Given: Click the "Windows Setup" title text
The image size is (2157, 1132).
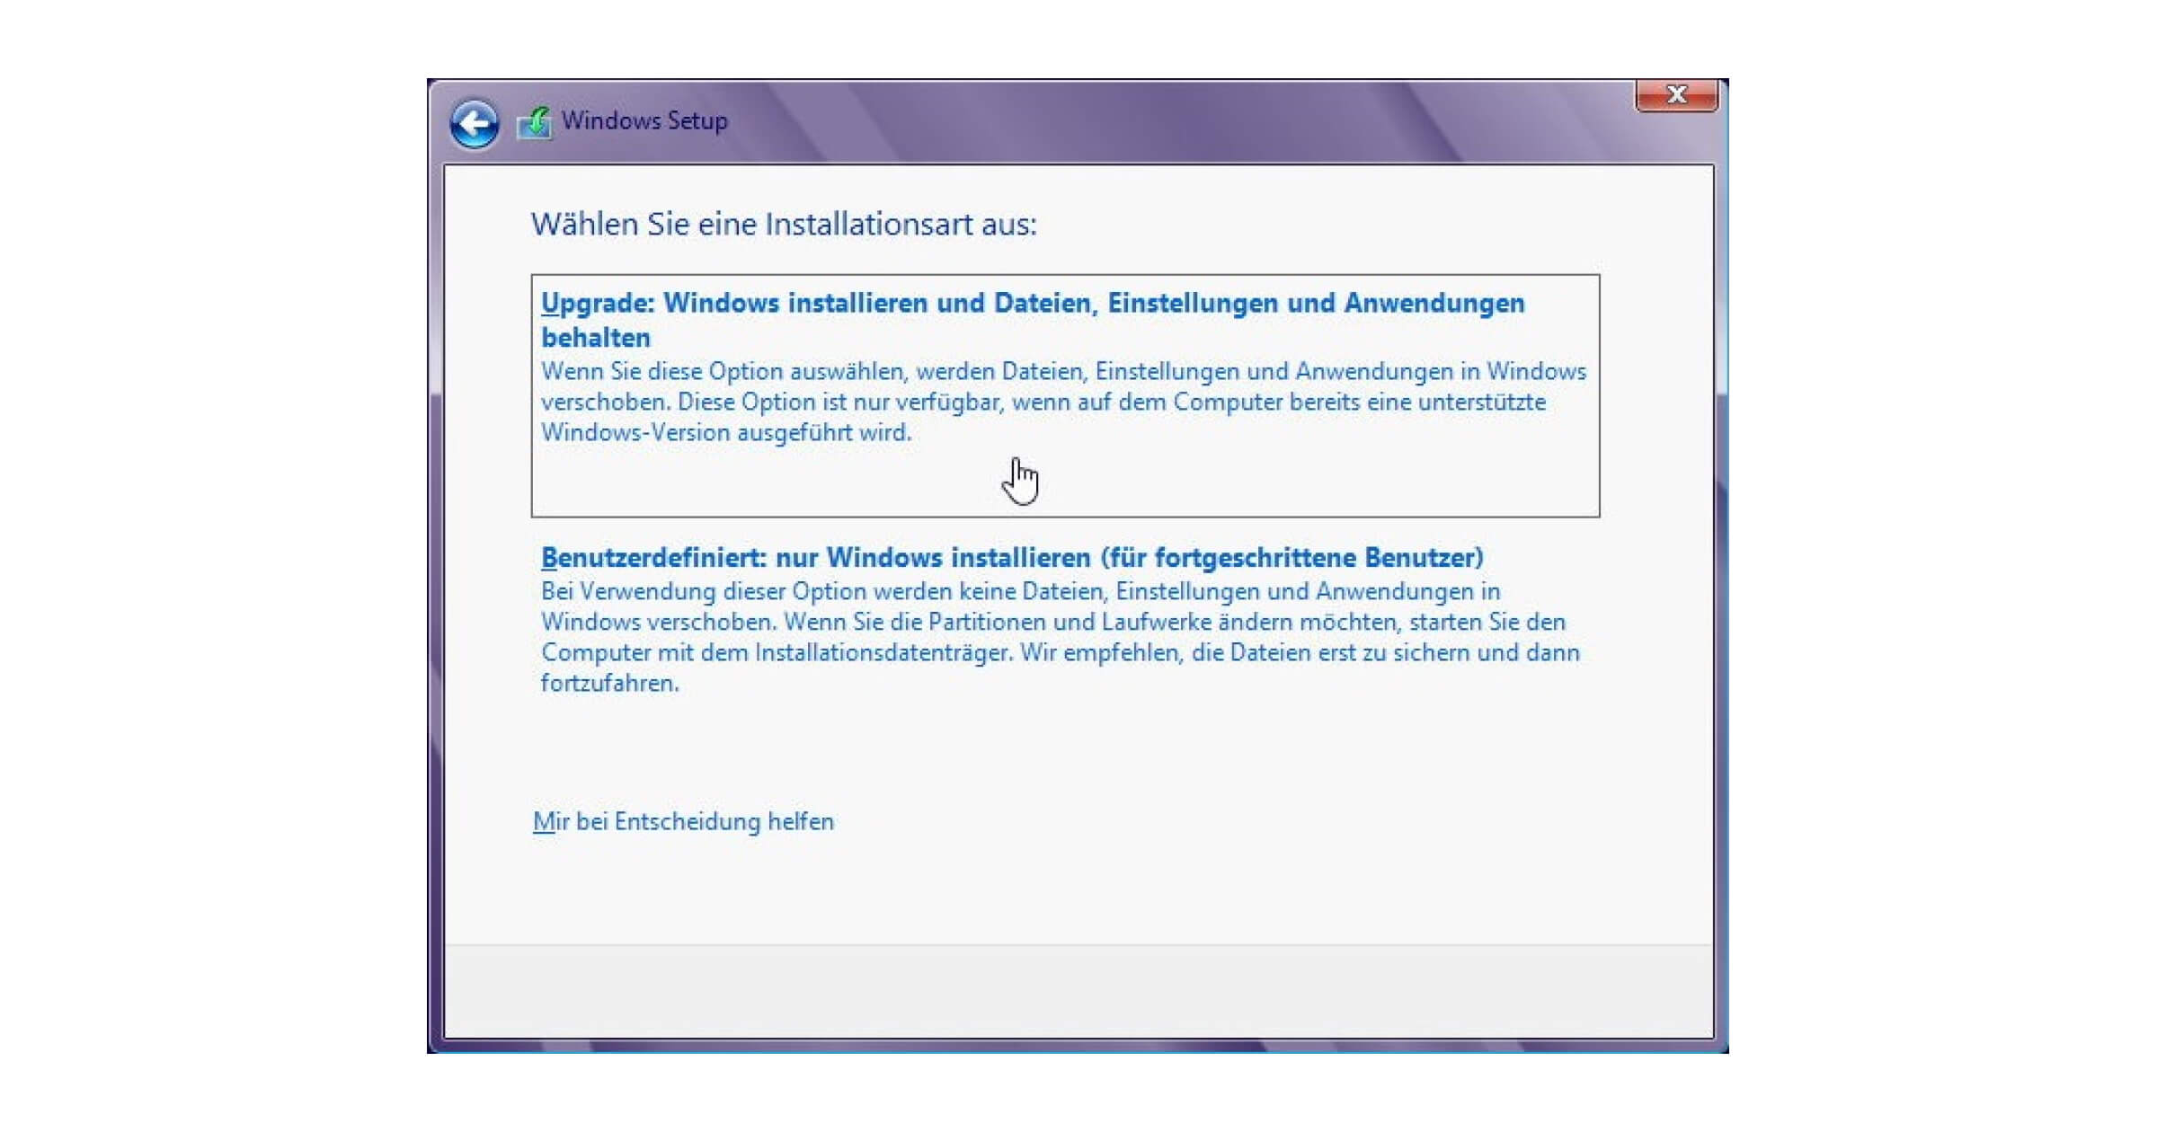Looking at the screenshot, I should (644, 120).
